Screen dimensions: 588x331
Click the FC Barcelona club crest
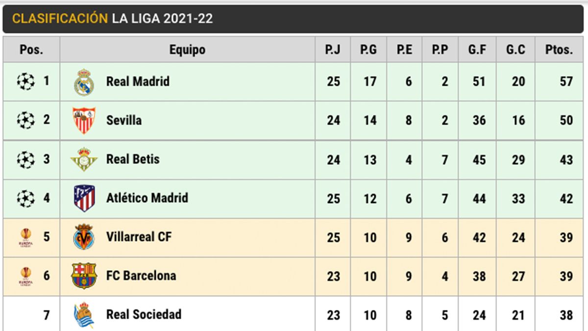coord(84,276)
